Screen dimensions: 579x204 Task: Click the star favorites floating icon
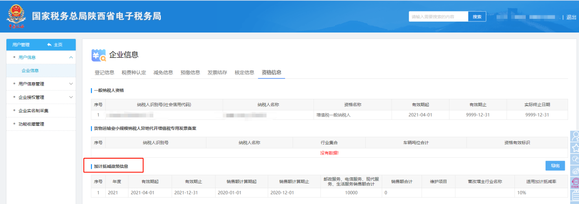click(x=574, y=148)
